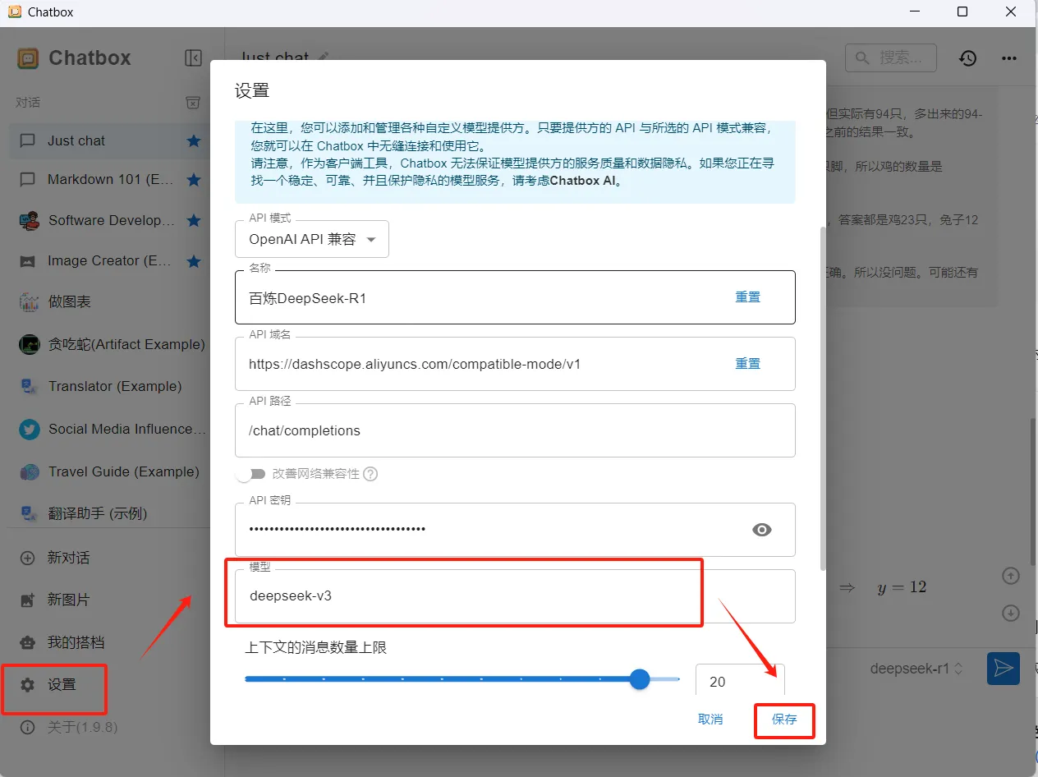1038x777 pixels.
Task: Click the Chatbox logo icon in sidebar
Action: tap(28, 57)
